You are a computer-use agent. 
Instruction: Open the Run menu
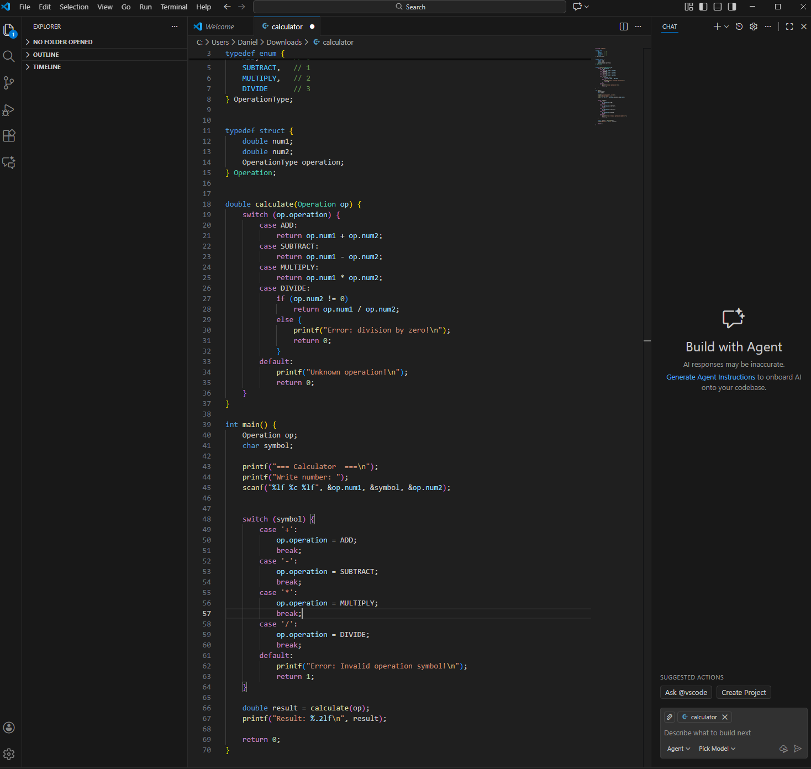[145, 7]
